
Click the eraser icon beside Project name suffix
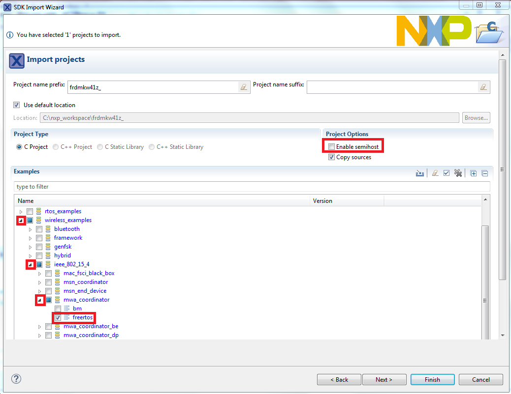coord(483,87)
